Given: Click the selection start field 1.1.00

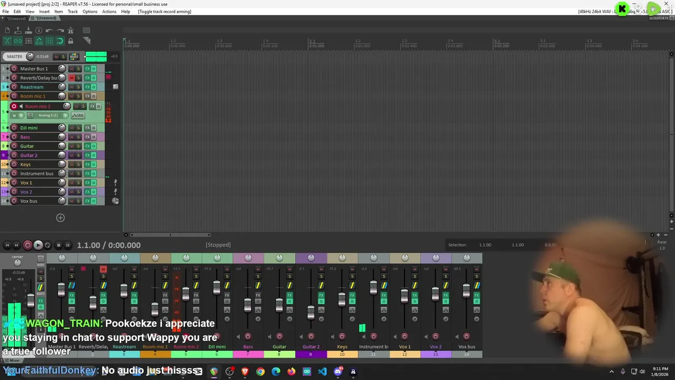Looking at the screenshot, I should [485, 245].
